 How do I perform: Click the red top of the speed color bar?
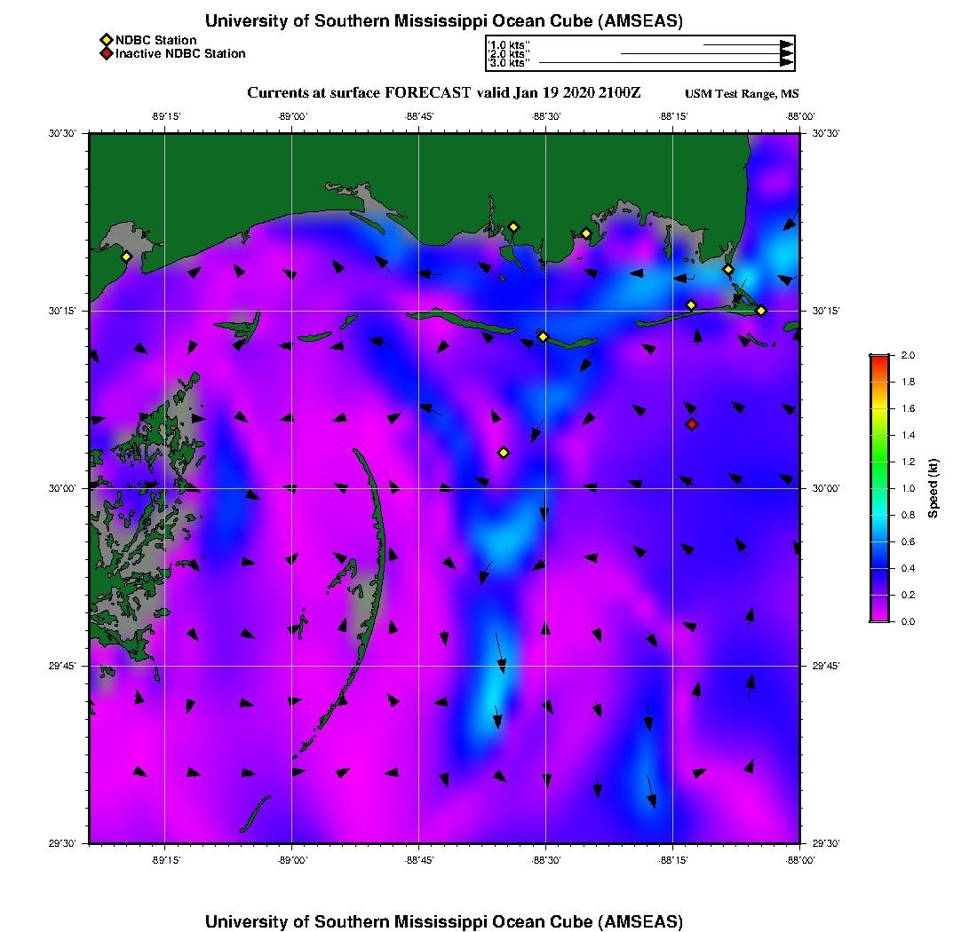point(879,359)
